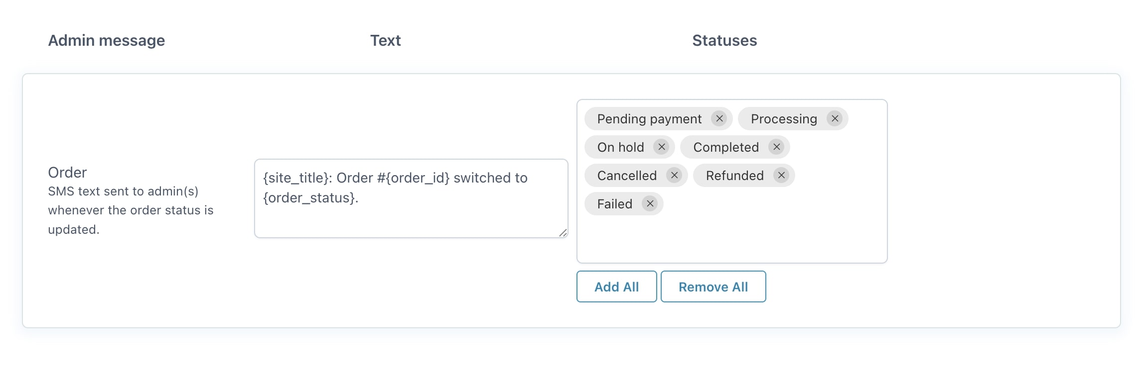Click the Refunded tag label
The height and width of the screenshot is (377, 1140).
734,176
